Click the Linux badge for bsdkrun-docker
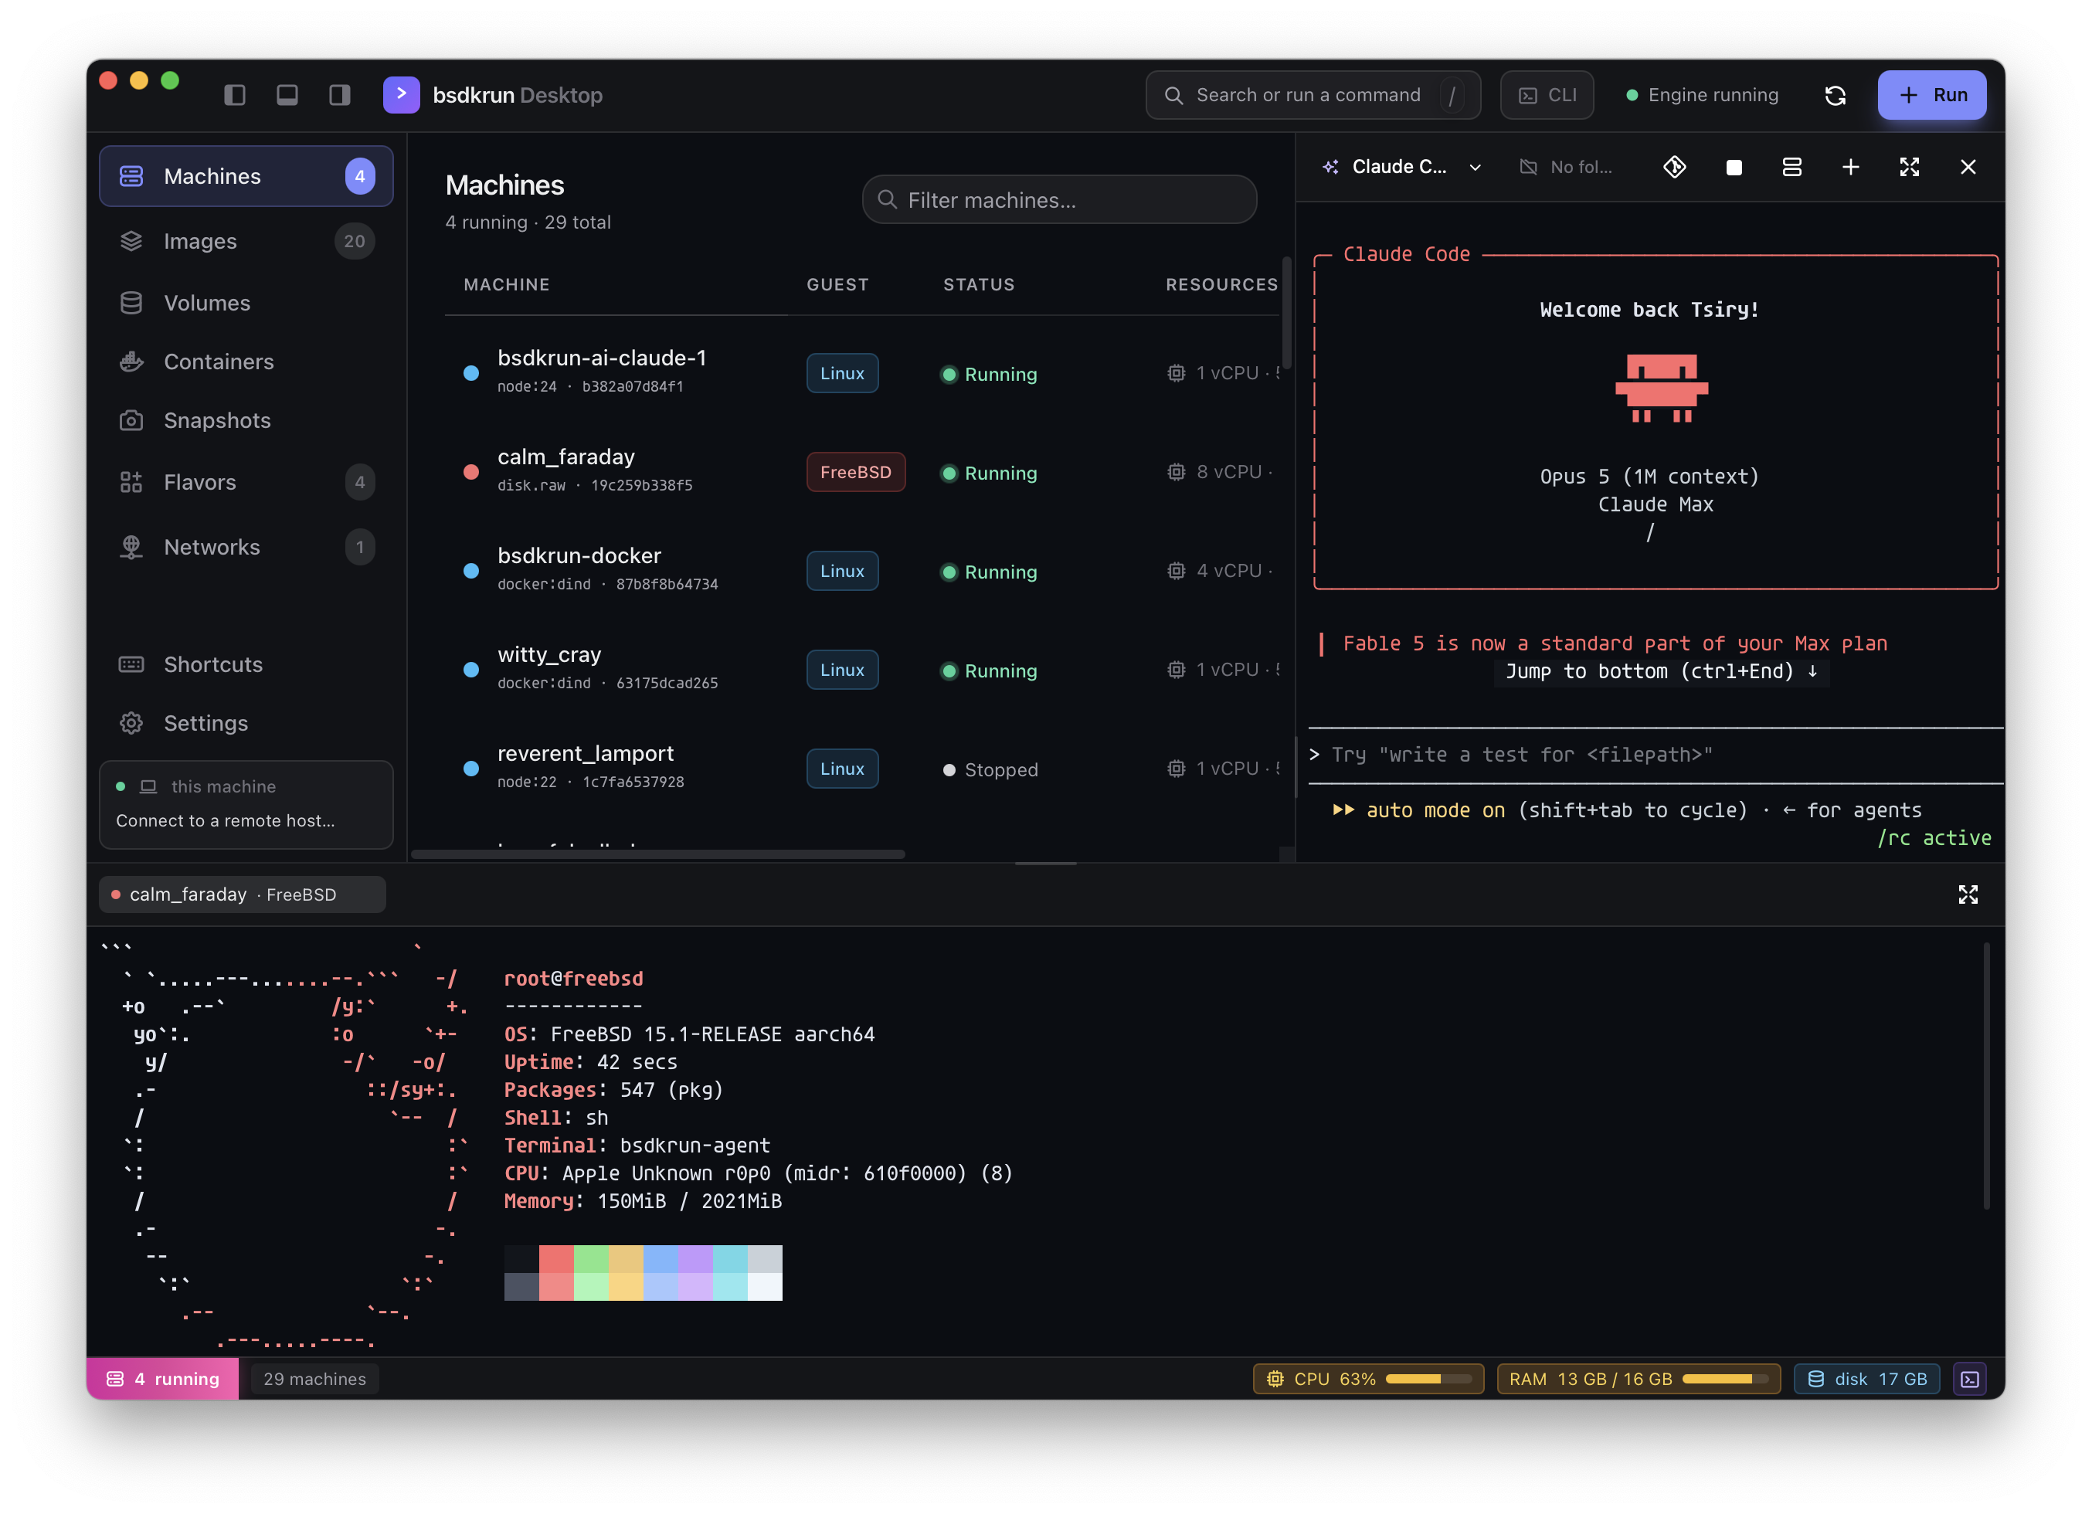This screenshot has height=1514, width=2092. [x=842, y=571]
